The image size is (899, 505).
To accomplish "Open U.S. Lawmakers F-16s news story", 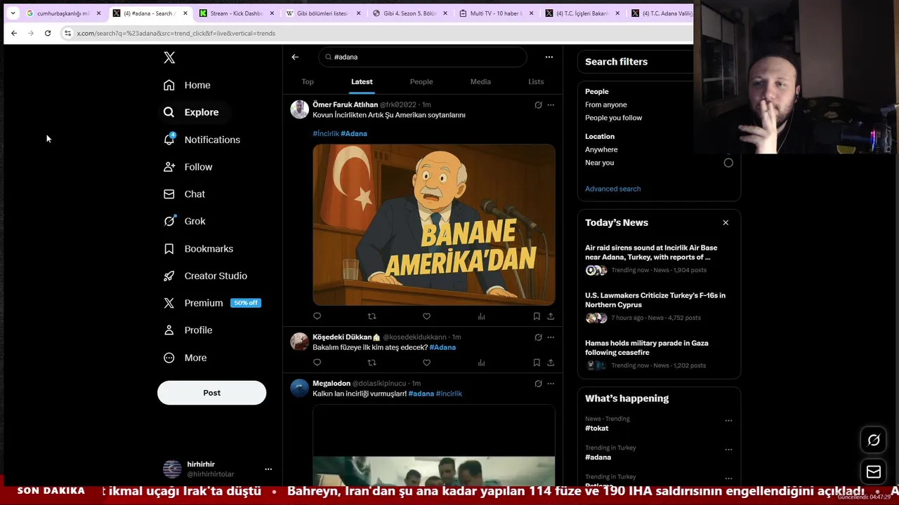I will (658, 307).
